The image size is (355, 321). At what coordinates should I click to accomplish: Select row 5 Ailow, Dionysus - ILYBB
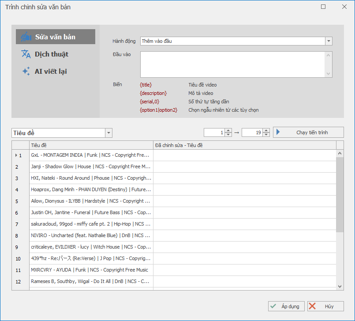click(90, 201)
